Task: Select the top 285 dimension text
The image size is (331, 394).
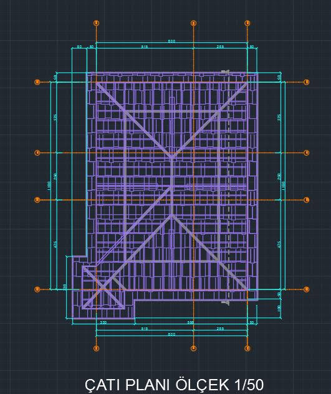Action: [x=220, y=47]
